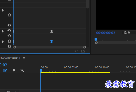
Task: Click the program monitor playhead marker
Action: [x=96, y=39]
